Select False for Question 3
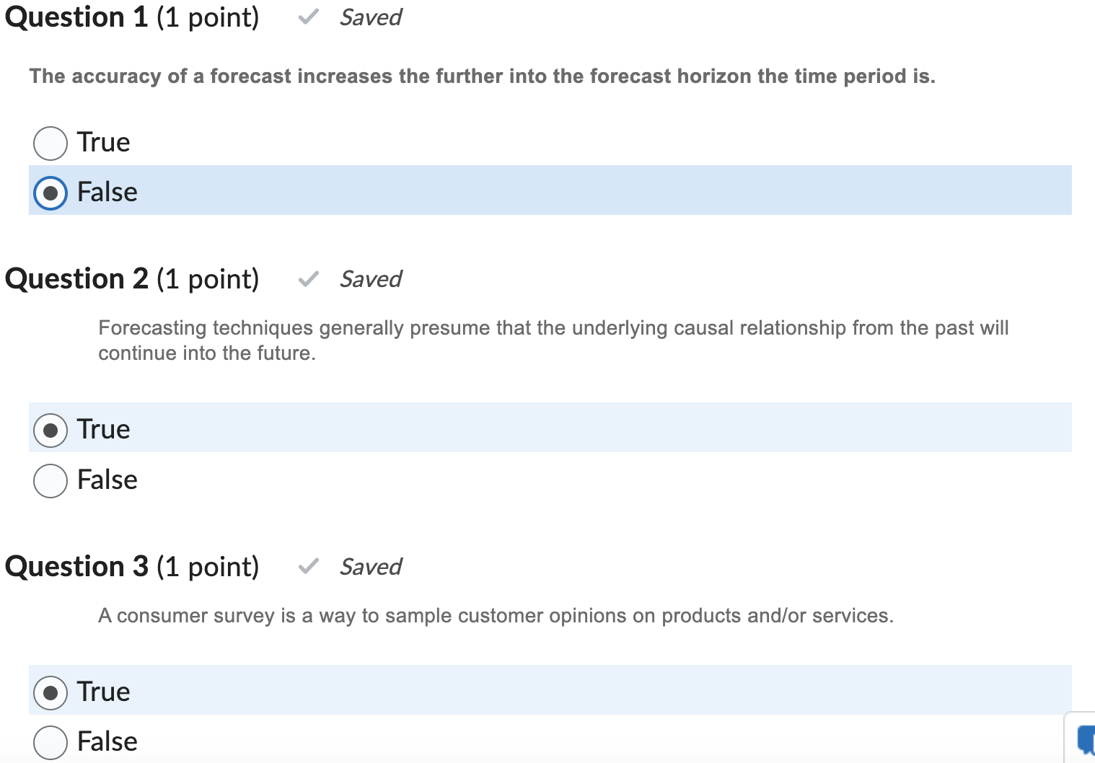Image resolution: width=1095 pixels, height=763 pixels. point(50,741)
